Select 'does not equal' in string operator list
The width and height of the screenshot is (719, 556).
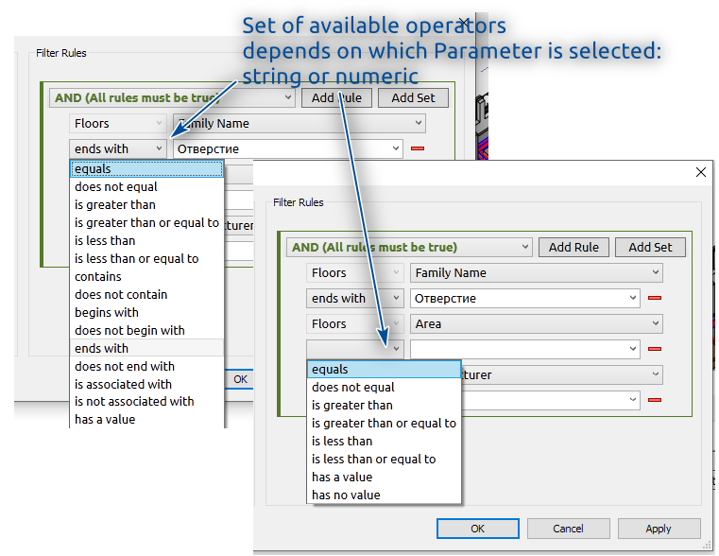tap(146, 186)
